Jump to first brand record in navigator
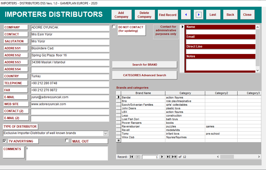Screen dimensions: 266x170 click(132, 157)
